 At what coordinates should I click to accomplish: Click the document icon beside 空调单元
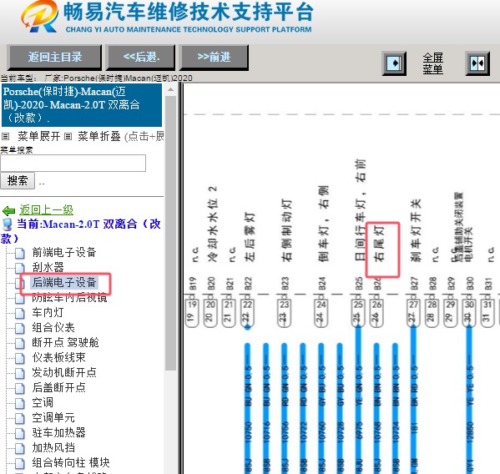20,419
